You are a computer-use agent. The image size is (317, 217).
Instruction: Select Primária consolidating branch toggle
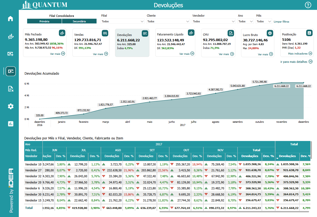(x=44, y=21)
